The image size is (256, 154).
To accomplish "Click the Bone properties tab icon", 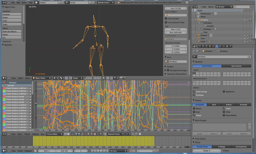I will [220, 46].
